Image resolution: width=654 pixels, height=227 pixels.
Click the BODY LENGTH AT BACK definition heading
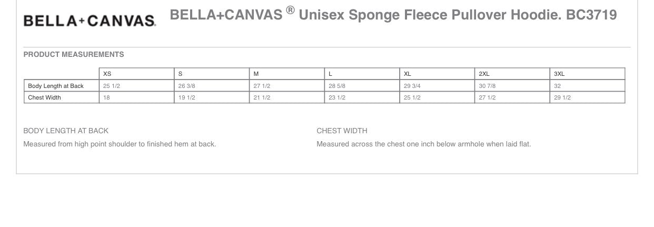click(x=66, y=131)
